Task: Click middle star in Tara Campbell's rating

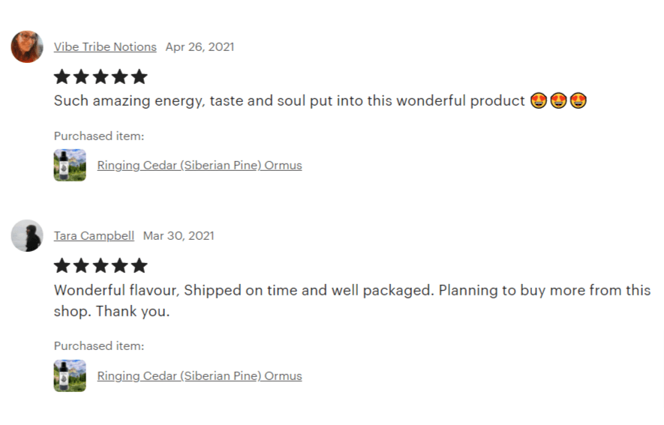Action: tap(101, 265)
